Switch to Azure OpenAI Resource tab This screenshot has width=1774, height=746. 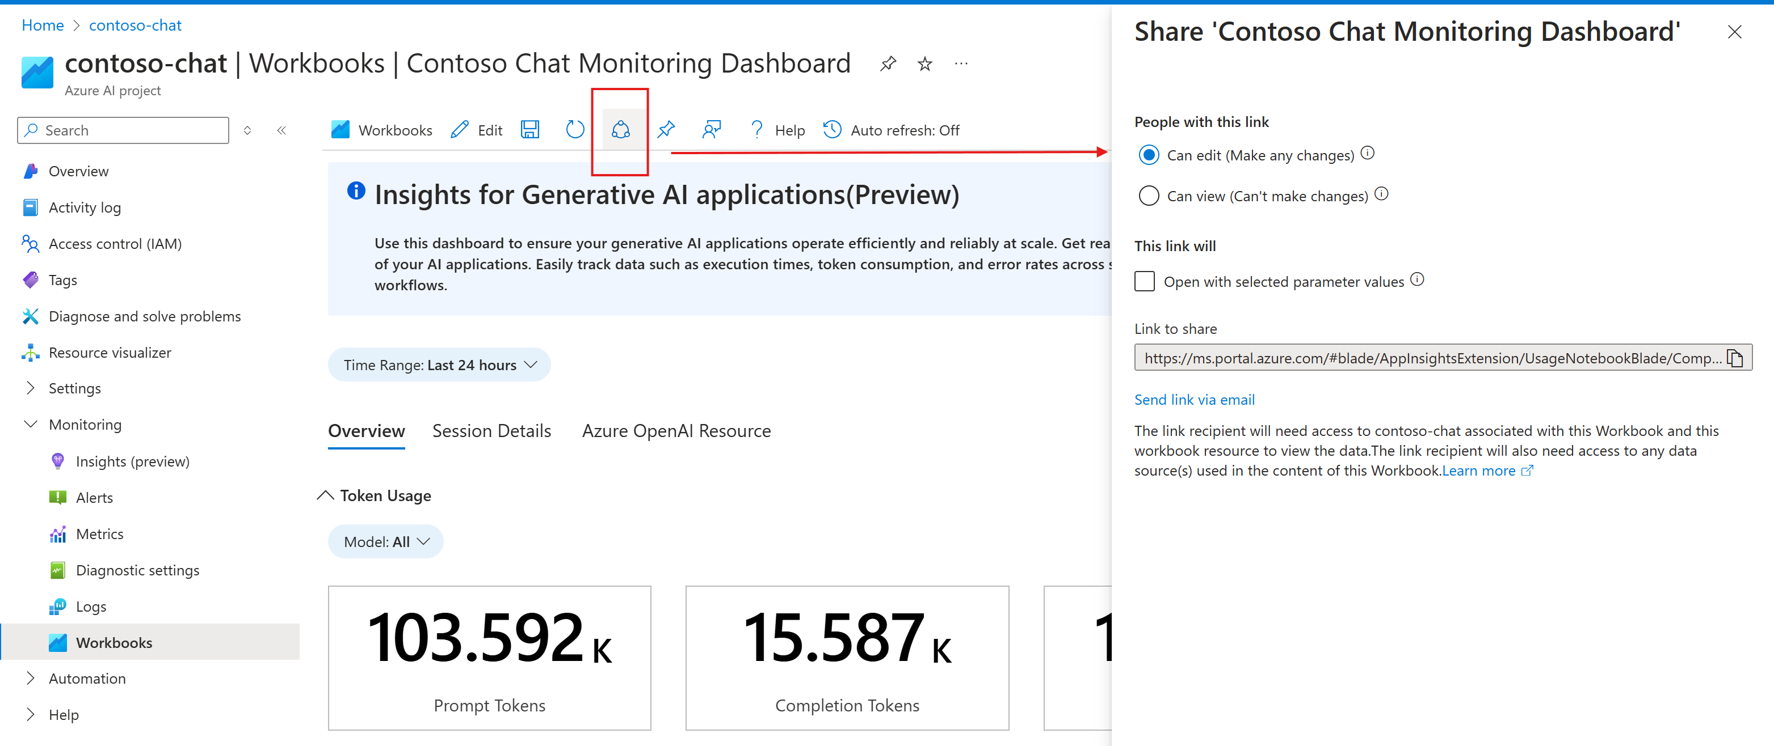(675, 431)
